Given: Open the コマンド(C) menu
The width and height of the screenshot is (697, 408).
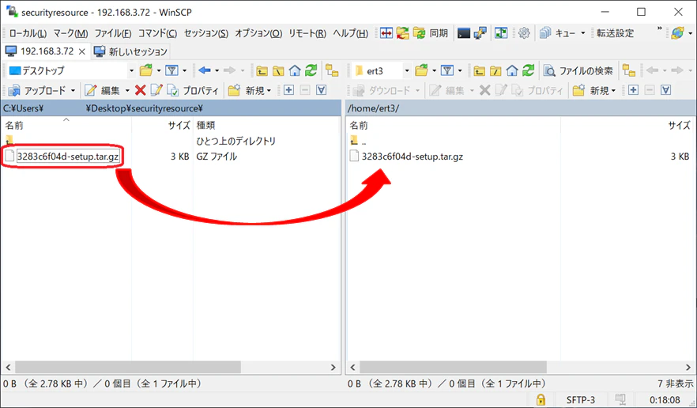Looking at the screenshot, I should [x=157, y=33].
